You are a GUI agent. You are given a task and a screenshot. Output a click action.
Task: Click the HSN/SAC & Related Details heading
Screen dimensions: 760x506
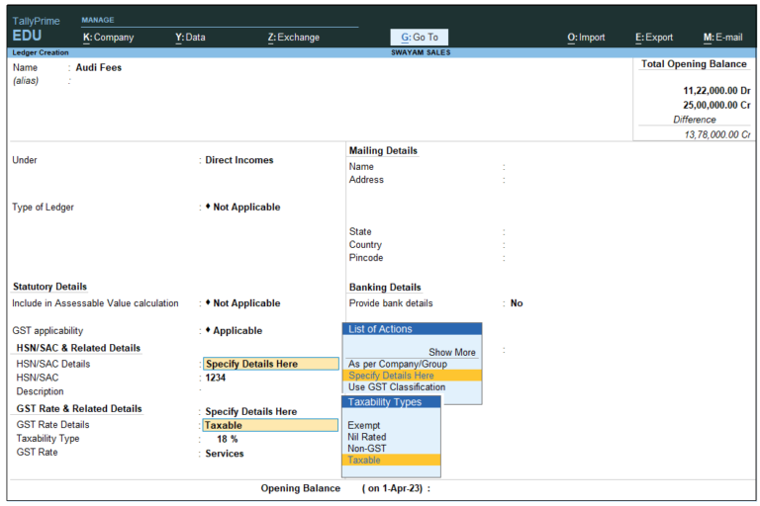tap(78, 348)
